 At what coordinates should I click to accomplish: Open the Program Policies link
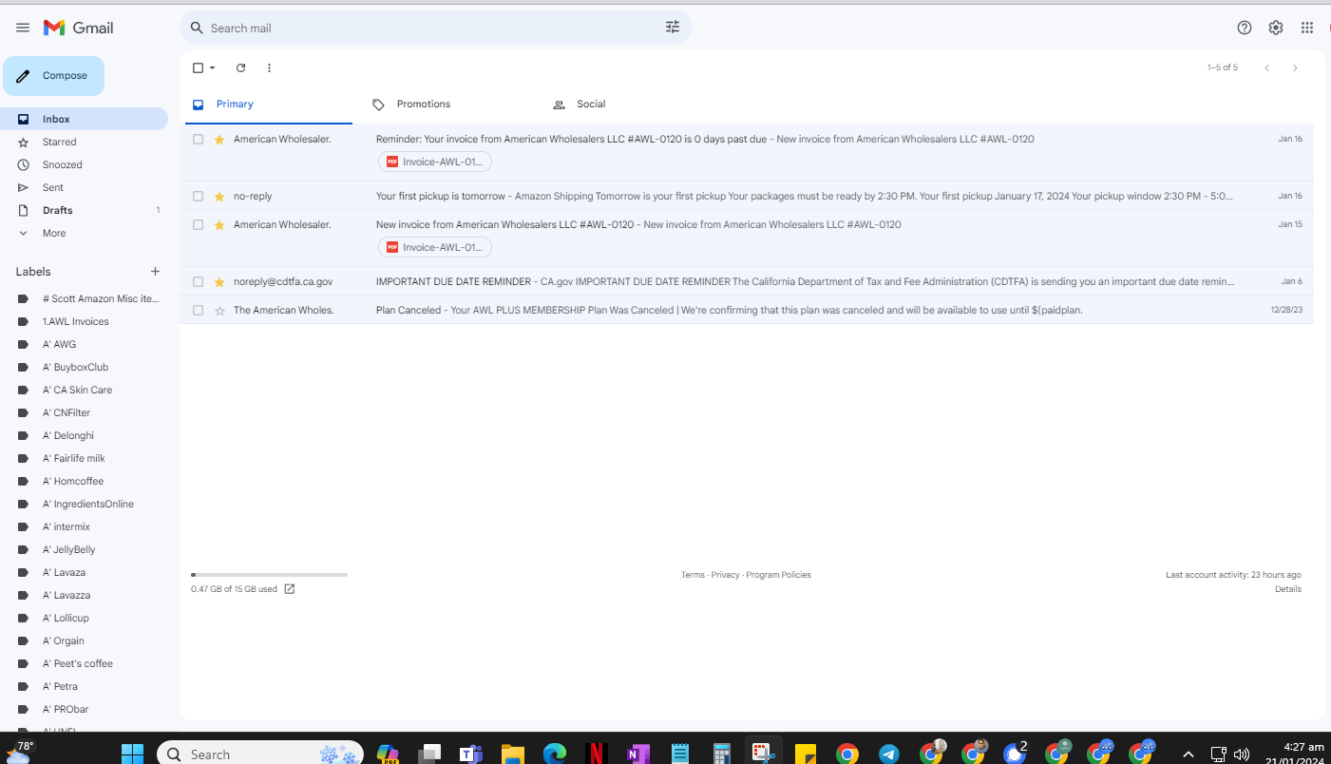[x=778, y=575]
